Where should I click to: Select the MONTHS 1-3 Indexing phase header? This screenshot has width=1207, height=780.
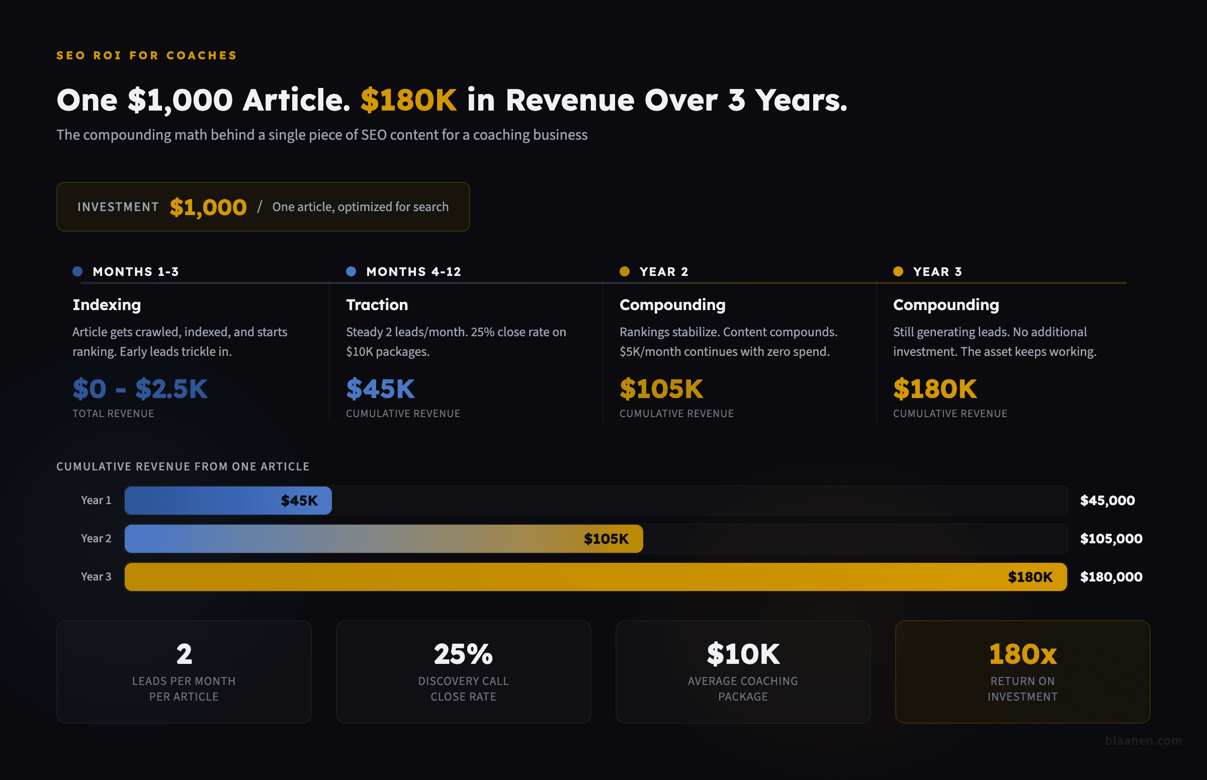107,305
